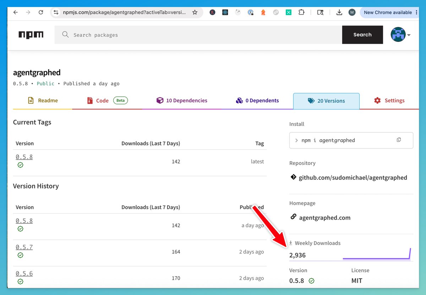This screenshot has height=295, width=426.
Task: Click provenance checkmark under 0.5.7
Action: (x=20, y=255)
